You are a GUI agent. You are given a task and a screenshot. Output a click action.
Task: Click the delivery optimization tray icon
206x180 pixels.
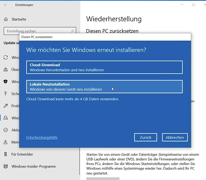coord(5,69)
